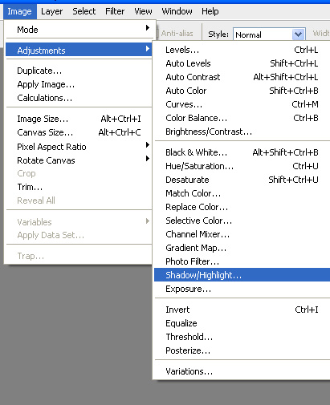This screenshot has width=330, height=405.
Task: Open Variations at the submenu bottom
Action: click(x=242, y=371)
